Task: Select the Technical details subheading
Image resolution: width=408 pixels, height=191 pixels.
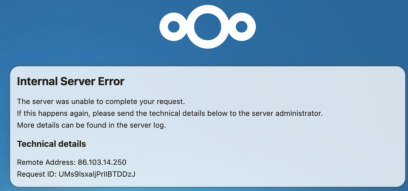Action: pos(51,144)
